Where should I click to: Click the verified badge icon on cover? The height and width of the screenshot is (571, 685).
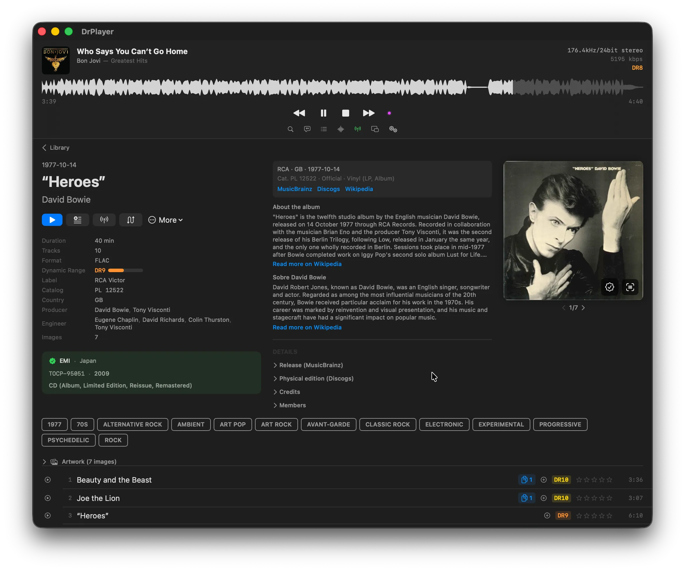pyautogui.click(x=610, y=287)
